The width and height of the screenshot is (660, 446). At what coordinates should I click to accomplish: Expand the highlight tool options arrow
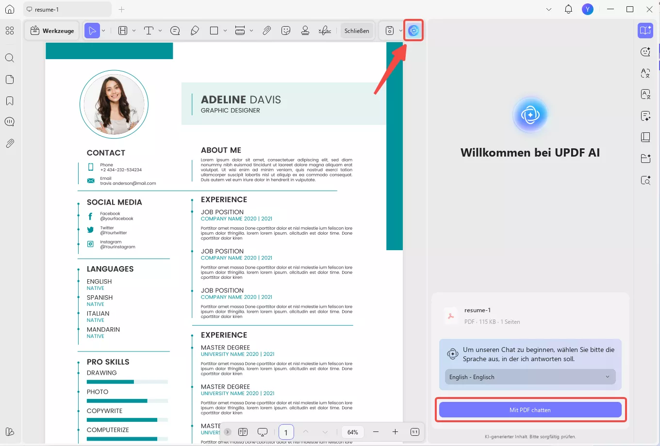click(x=134, y=31)
